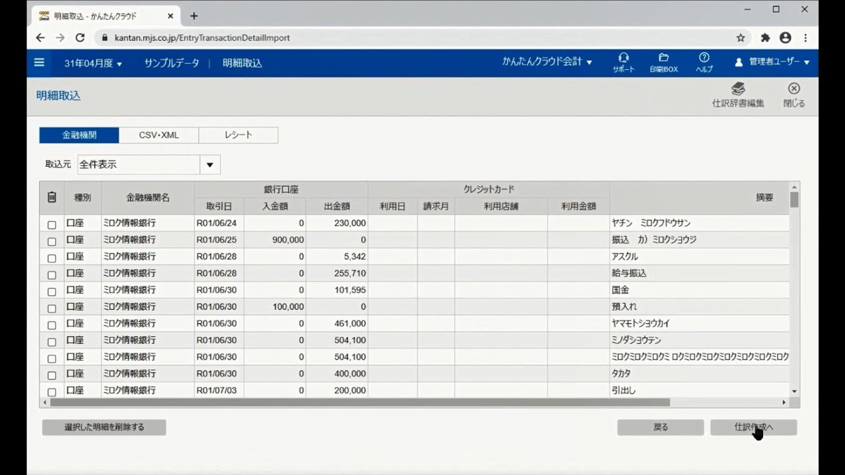Open the ヘルプ help icon
This screenshot has width=845, height=475.
(x=704, y=63)
